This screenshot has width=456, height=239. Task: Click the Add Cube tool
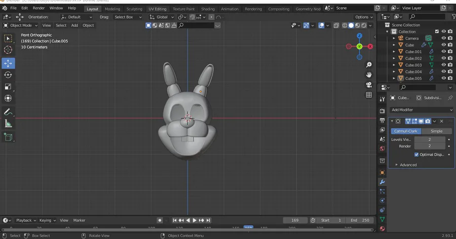tap(8, 136)
